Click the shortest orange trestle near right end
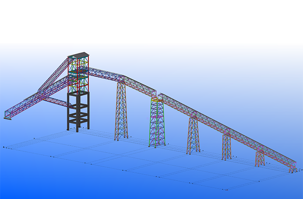The height and width of the screenshot is (199, 303). click(x=260, y=158)
